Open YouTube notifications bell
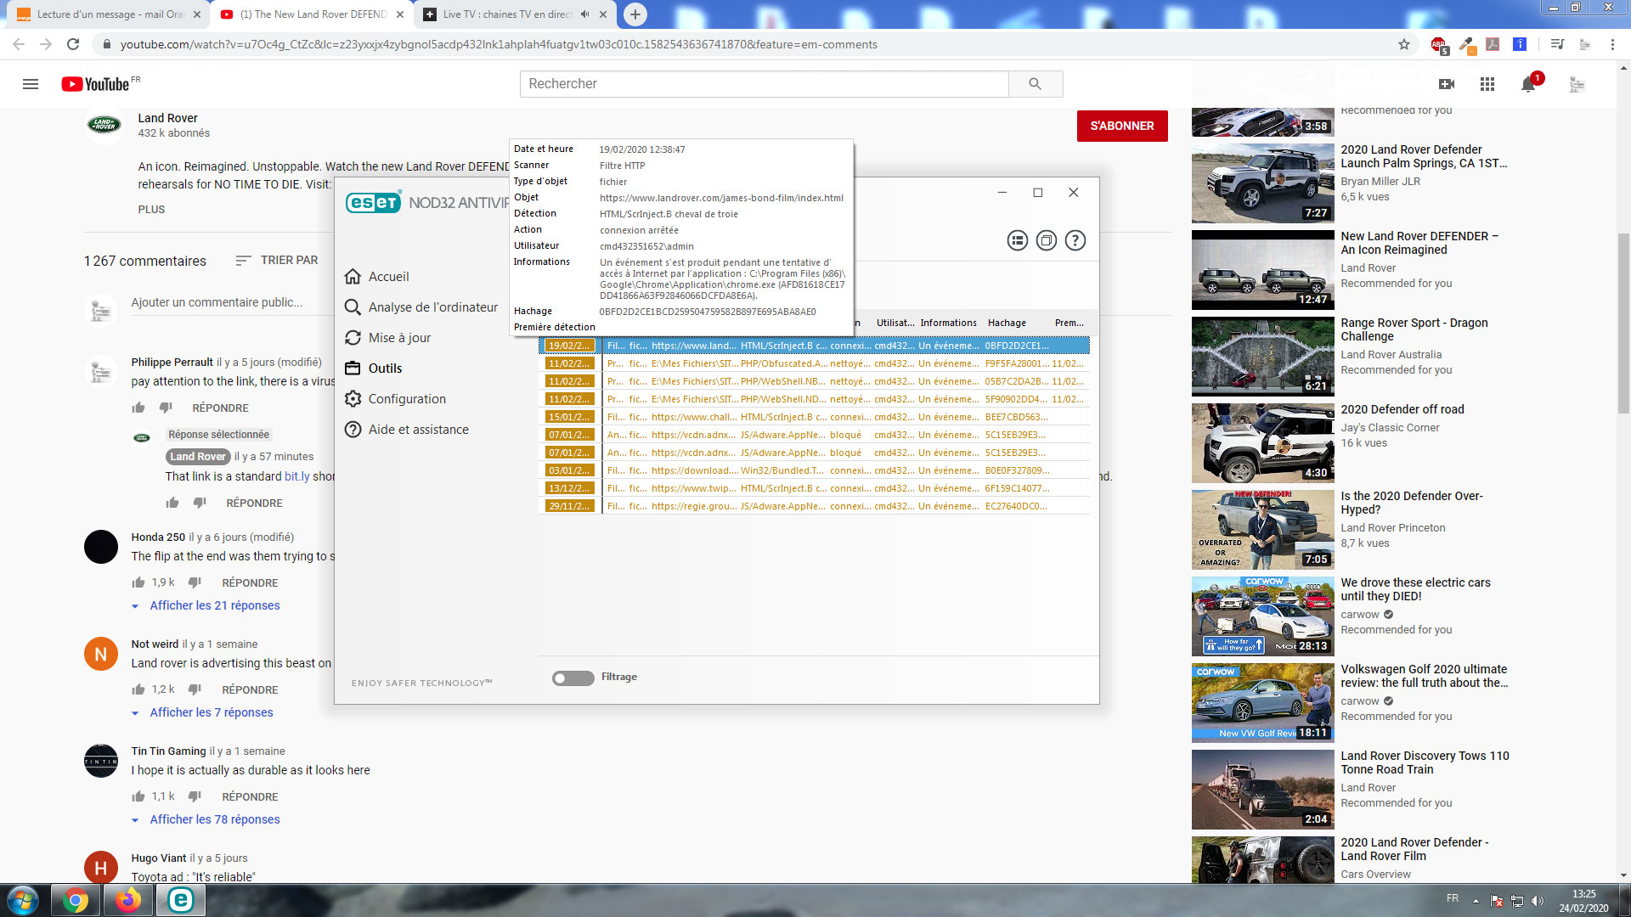Screen dimensions: 1631x917 (1528, 84)
